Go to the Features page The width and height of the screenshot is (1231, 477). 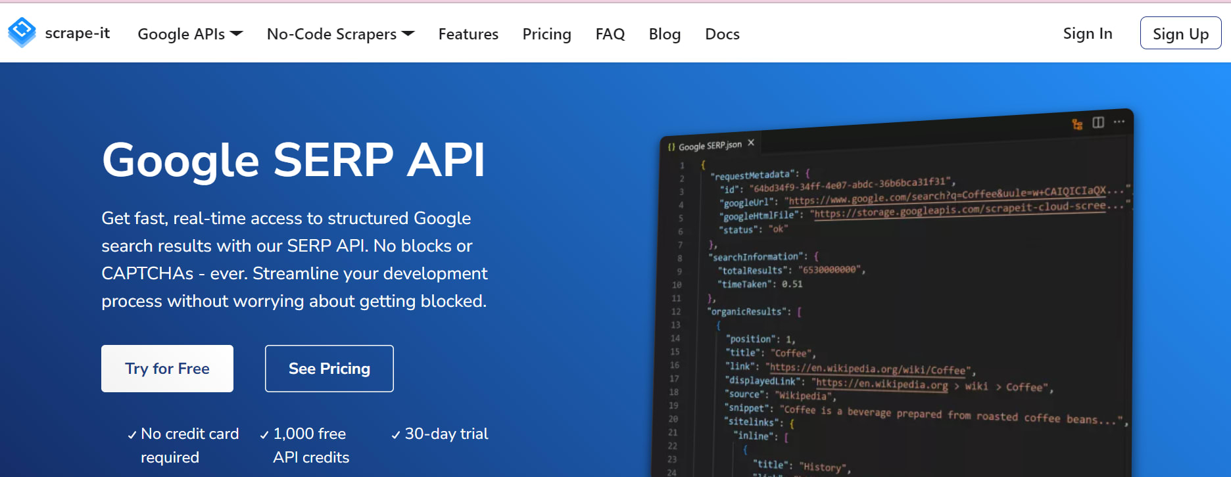pos(468,34)
